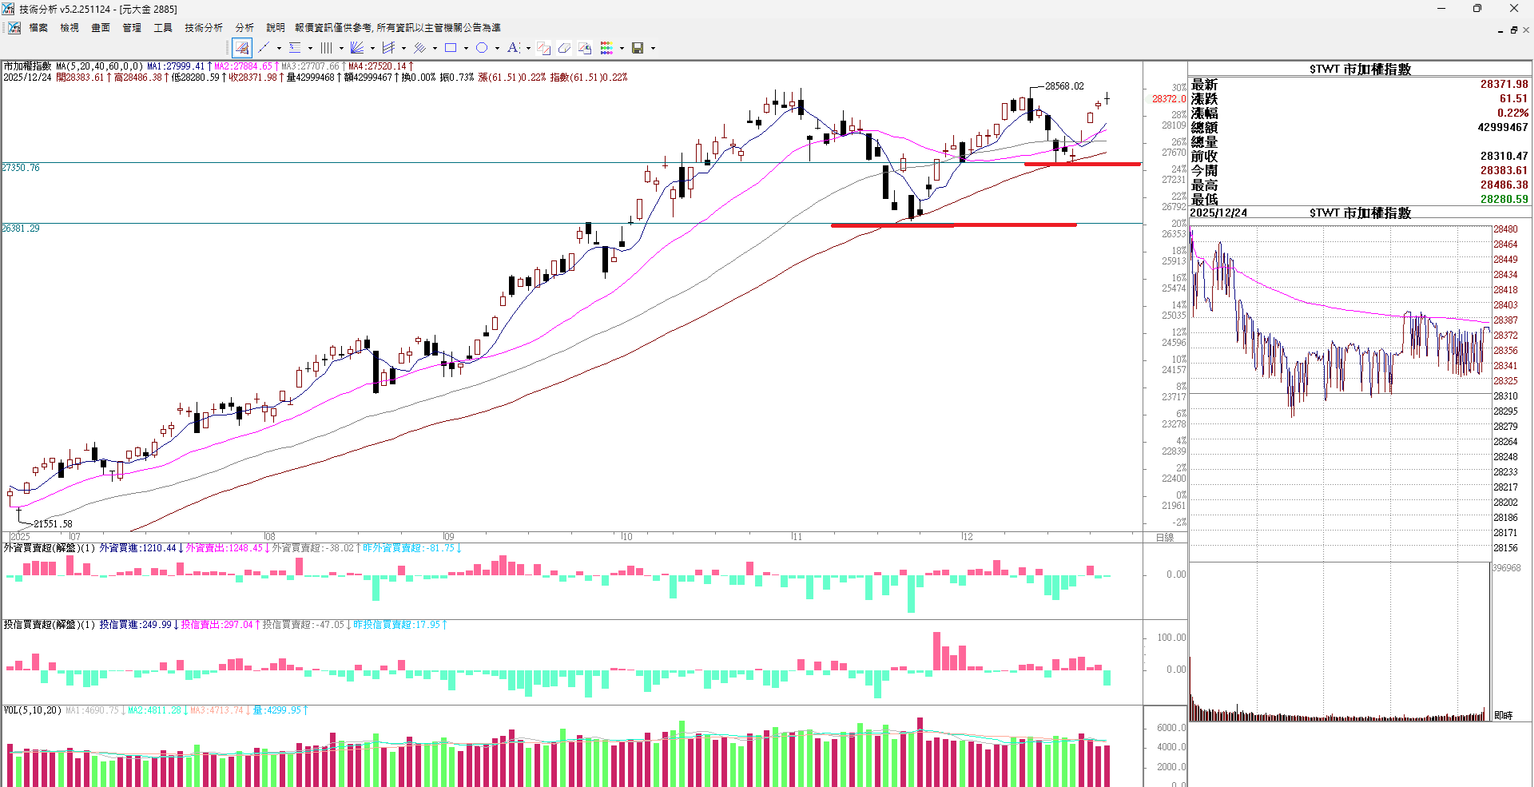Select the trend line drawing tool
Screen dimensions: 1534x787
(x=264, y=48)
